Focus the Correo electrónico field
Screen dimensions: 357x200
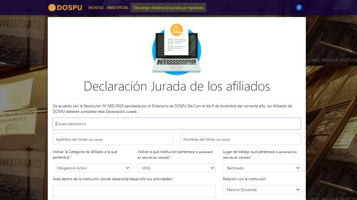pos(177,124)
